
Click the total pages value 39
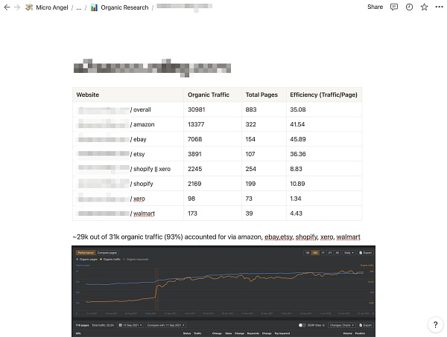click(249, 214)
